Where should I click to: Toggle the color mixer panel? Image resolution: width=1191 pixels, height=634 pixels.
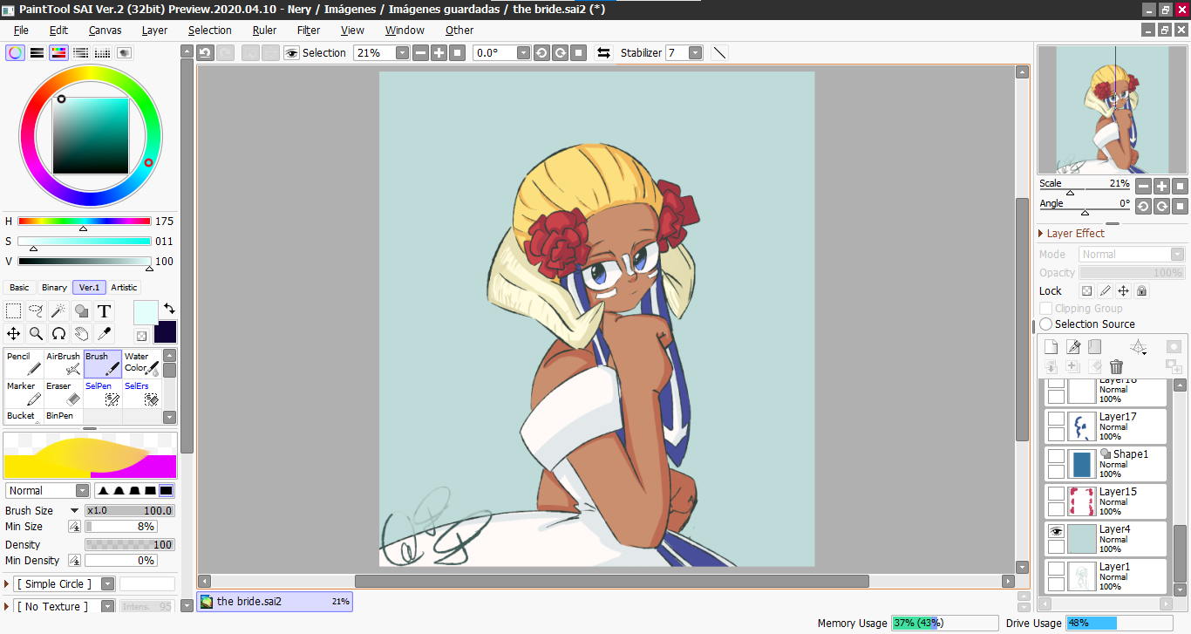tap(80, 52)
